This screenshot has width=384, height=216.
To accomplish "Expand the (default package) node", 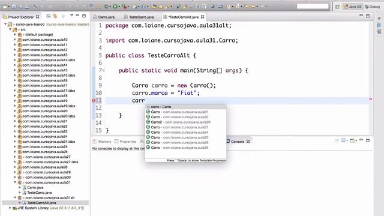I will coord(15,35).
